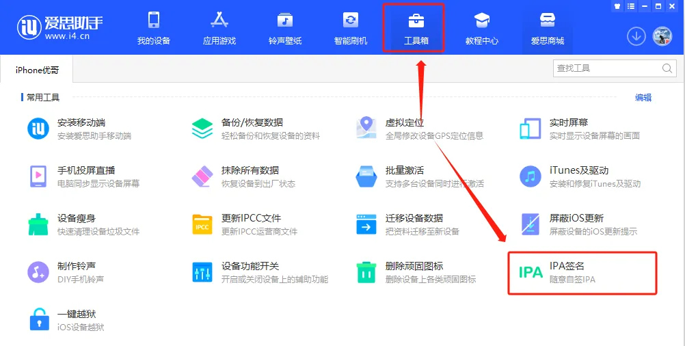The image size is (685, 346).
Task: Select the 设备瘦身 title text
Action: [x=77, y=218]
